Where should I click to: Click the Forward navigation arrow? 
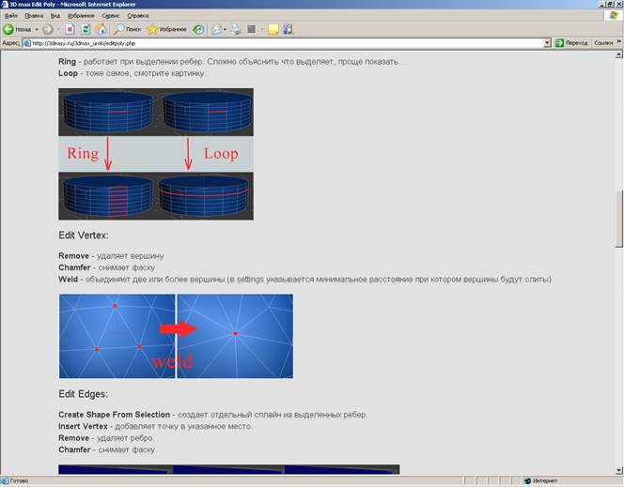point(47,29)
